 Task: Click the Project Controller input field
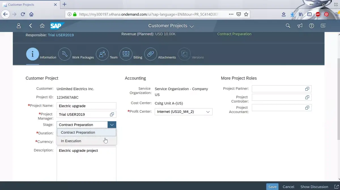(x=282, y=97)
